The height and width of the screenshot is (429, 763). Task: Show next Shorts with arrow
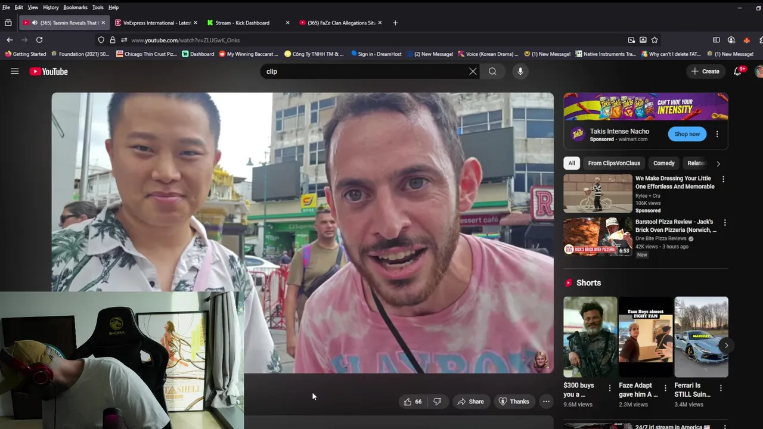coord(726,346)
